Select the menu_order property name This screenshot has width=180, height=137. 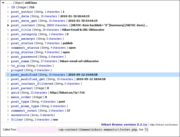pos(21,97)
